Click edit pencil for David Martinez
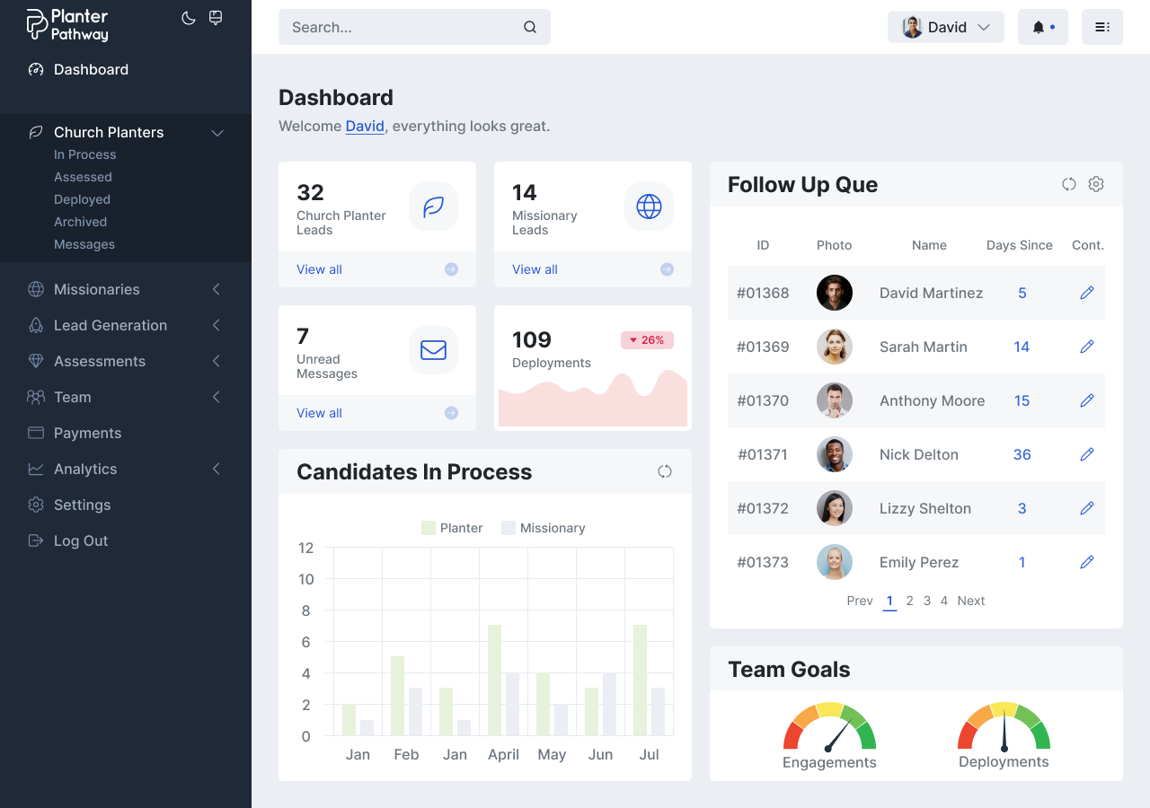Viewport: 1150px width, 808px height. (1087, 293)
